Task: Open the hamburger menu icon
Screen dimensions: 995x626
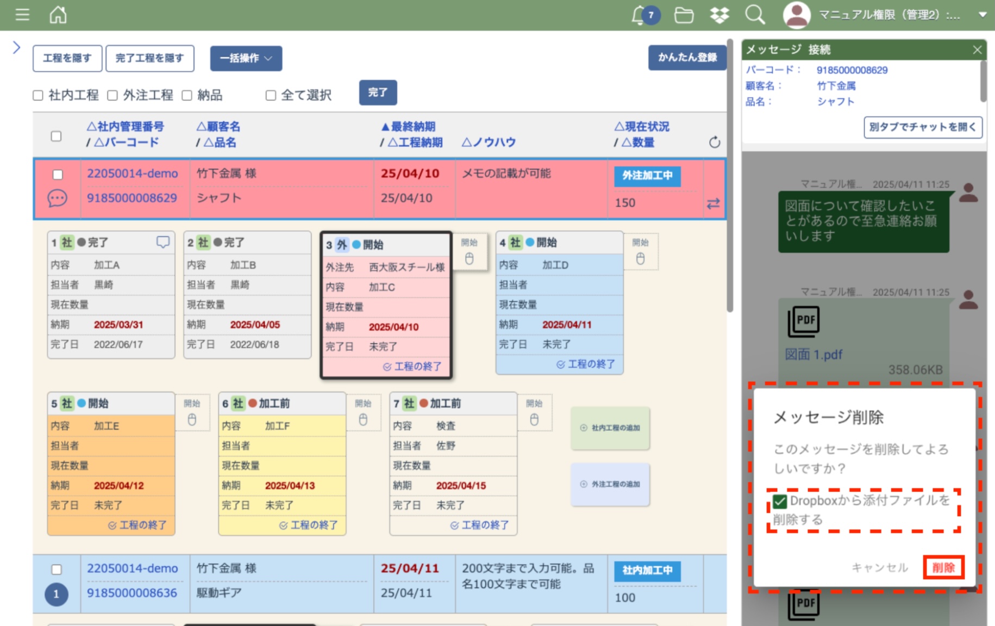Action: pyautogui.click(x=22, y=15)
